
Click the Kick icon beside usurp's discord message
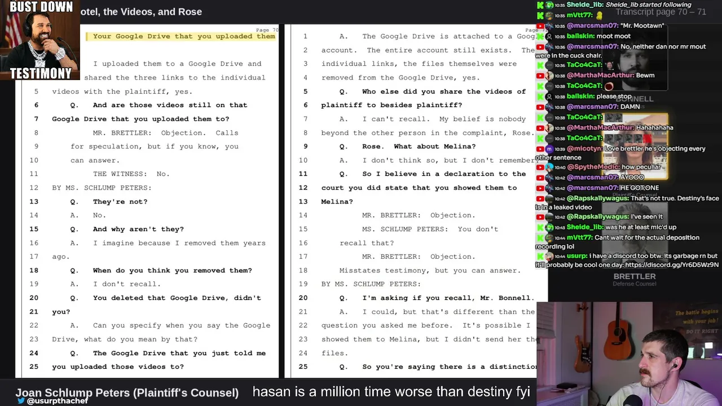coord(540,256)
